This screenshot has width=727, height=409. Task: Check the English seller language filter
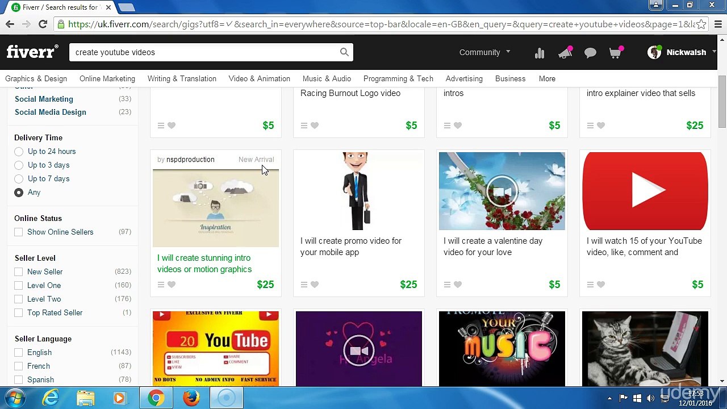pyautogui.click(x=19, y=353)
